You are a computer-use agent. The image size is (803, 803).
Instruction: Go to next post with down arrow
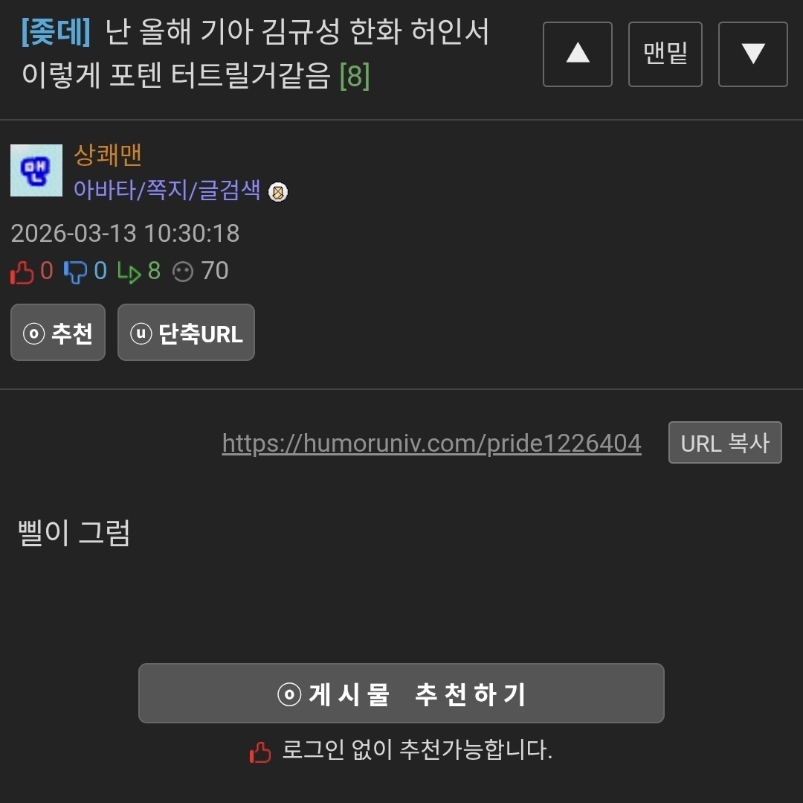pos(752,54)
